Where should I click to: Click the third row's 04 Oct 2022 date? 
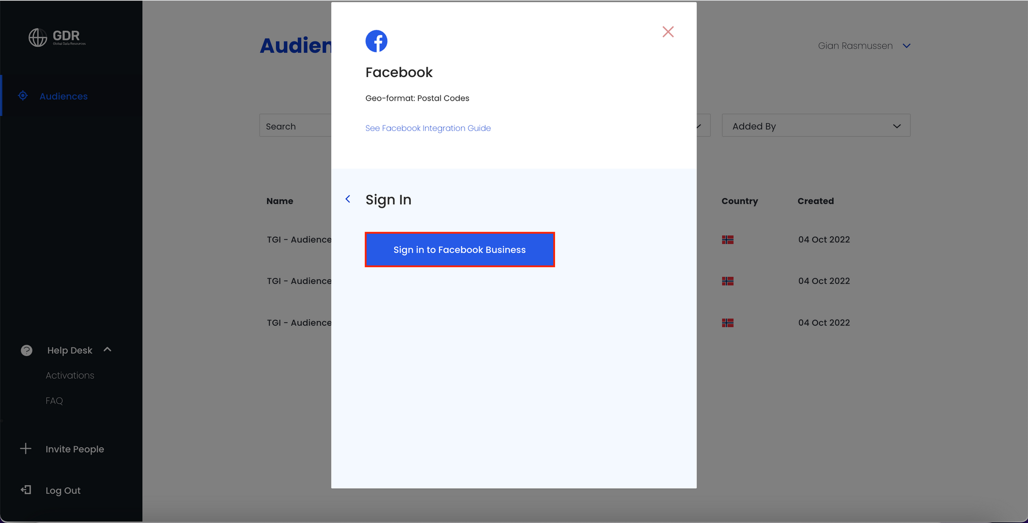tap(824, 323)
